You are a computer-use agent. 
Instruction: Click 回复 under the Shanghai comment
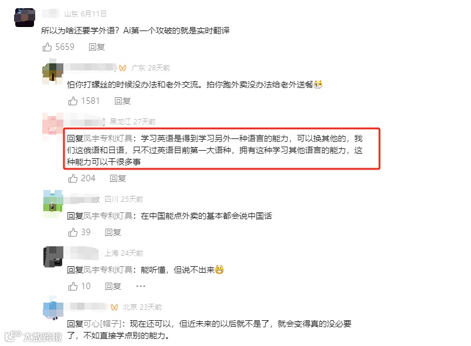(x=113, y=287)
